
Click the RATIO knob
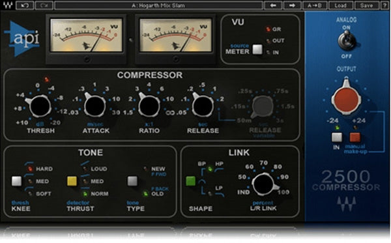149,106
